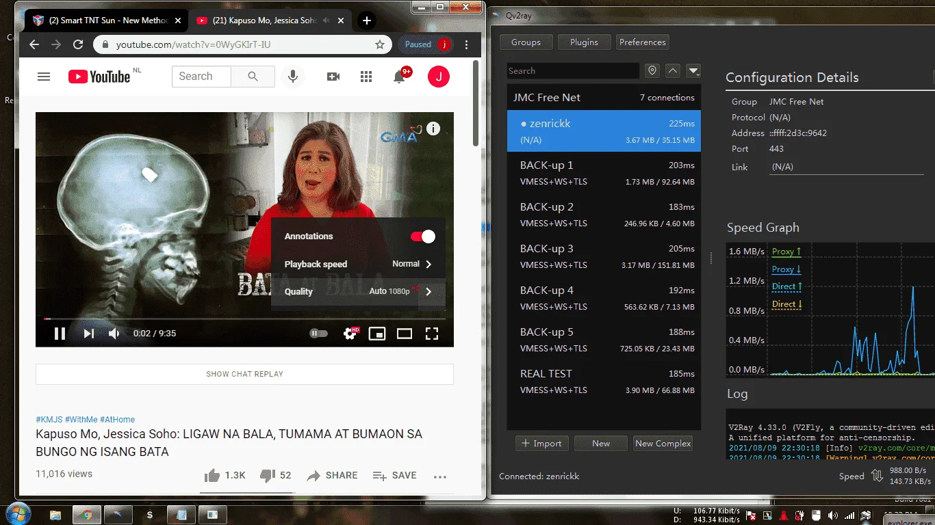Go to the YouTube home logo
This screenshot has height=525, width=935.
[99, 77]
